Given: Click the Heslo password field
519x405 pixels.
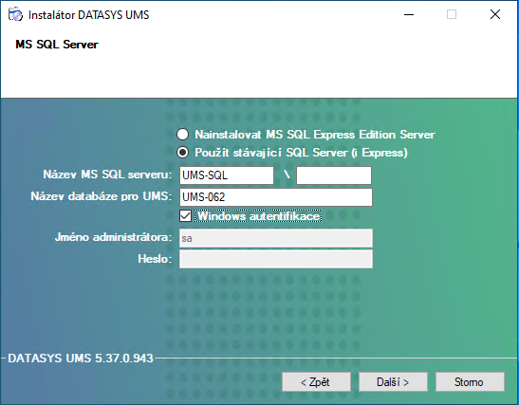Looking at the screenshot, I should click(276, 259).
